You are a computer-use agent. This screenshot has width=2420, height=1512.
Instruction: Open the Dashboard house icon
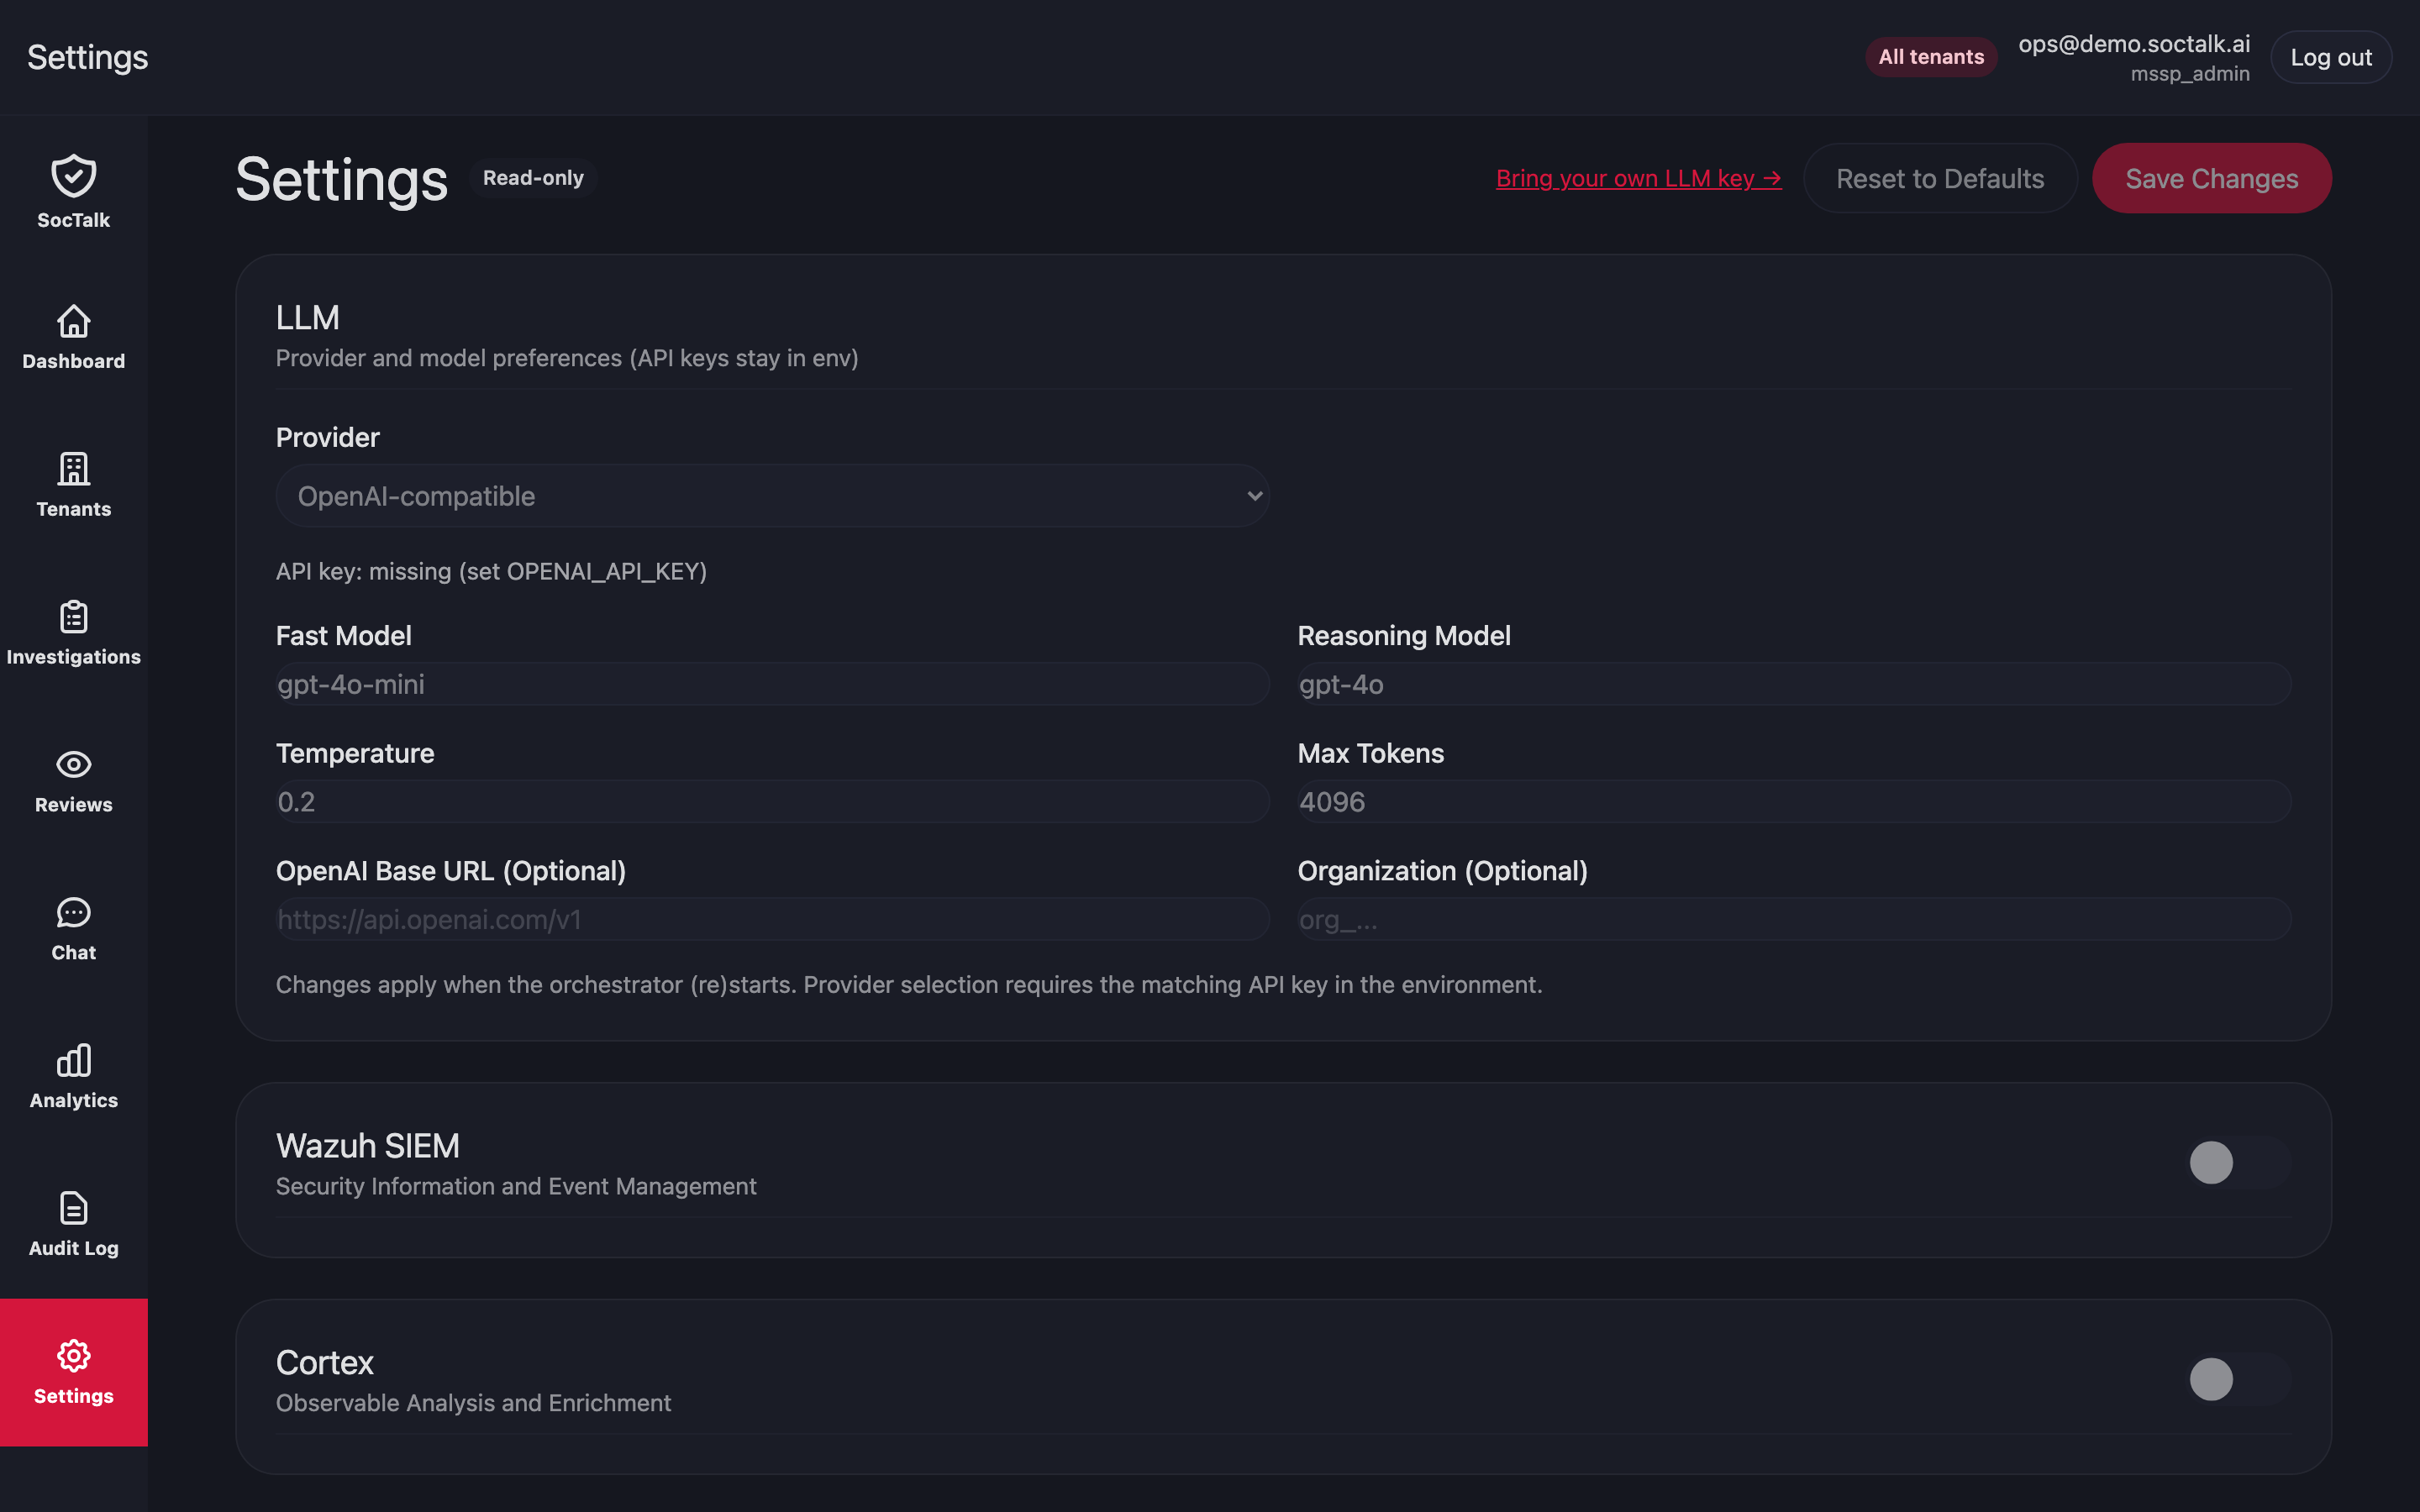[x=74, y=321]
